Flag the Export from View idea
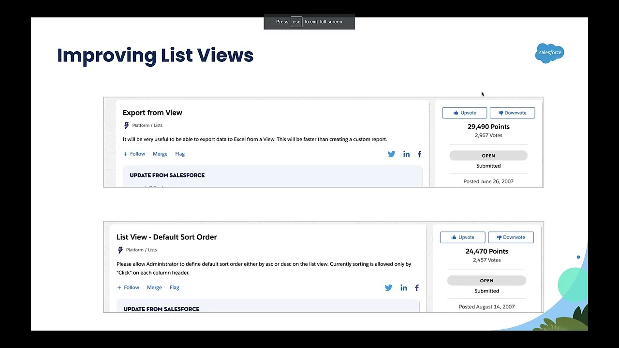Screen dimensions: 619x348 point(180,154)
